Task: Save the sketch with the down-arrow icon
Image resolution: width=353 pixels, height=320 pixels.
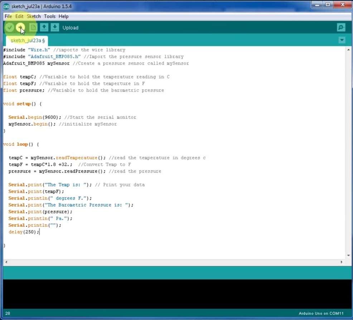Action: [x=55, y=28]
